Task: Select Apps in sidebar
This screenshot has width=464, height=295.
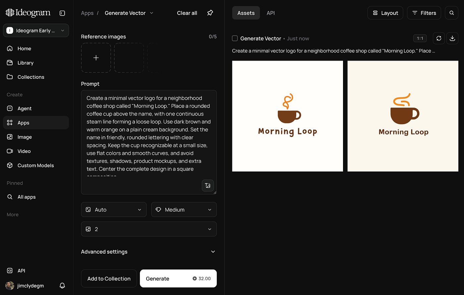Action: pyautogui.click(x=36, y=123)
